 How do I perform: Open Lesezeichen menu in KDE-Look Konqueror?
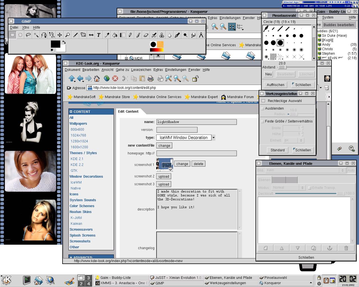pos(141,70)
